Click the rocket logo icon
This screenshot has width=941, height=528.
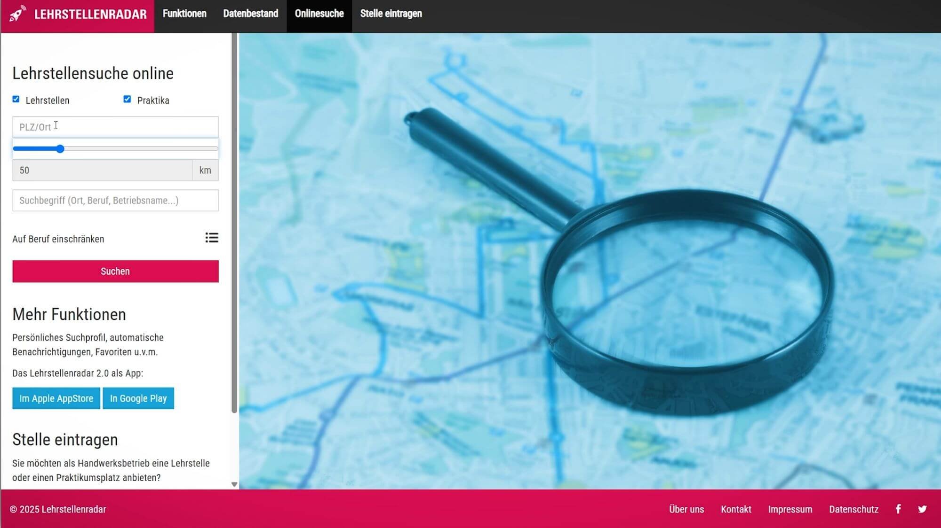[18, 14]
